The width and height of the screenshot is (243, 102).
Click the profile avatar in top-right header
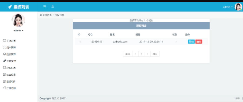[238, 7]
